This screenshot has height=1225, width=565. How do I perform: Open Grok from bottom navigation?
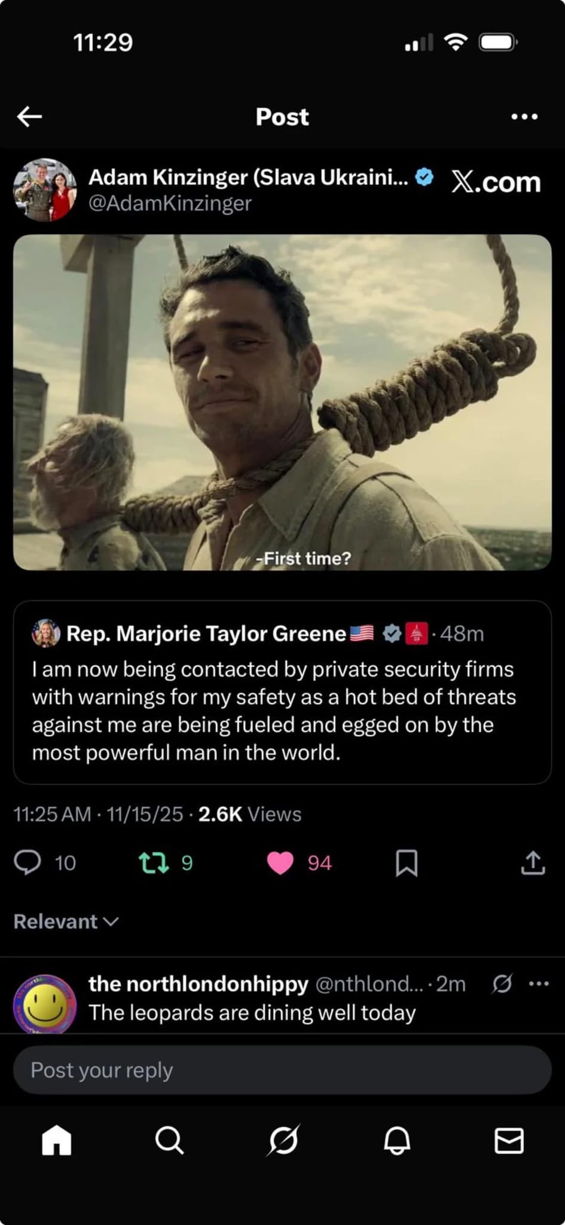pyautogui.click(x=283, y=1140)
